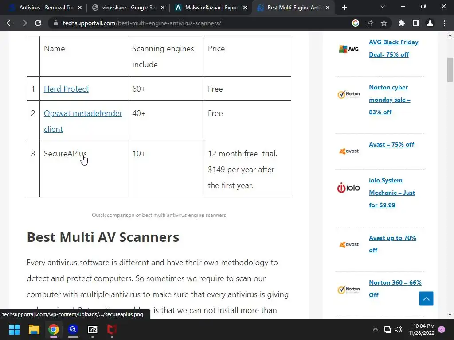The image size is (454, 340).
Task: Open the Google icon in address bar
Action: coord(355,23)
